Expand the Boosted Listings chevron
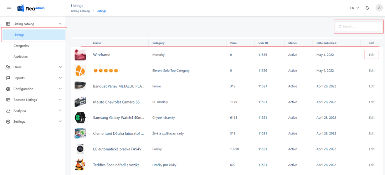 60,100
